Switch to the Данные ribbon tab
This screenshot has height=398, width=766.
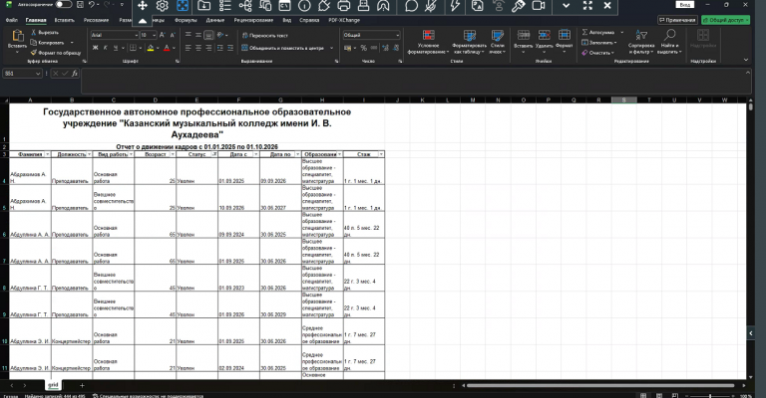[x=215, y=21]
